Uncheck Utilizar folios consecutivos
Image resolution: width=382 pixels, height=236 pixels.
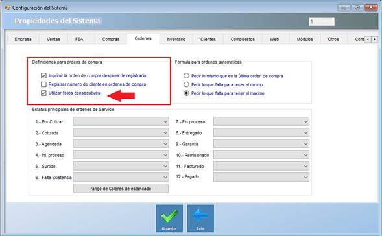pos(43,93)
